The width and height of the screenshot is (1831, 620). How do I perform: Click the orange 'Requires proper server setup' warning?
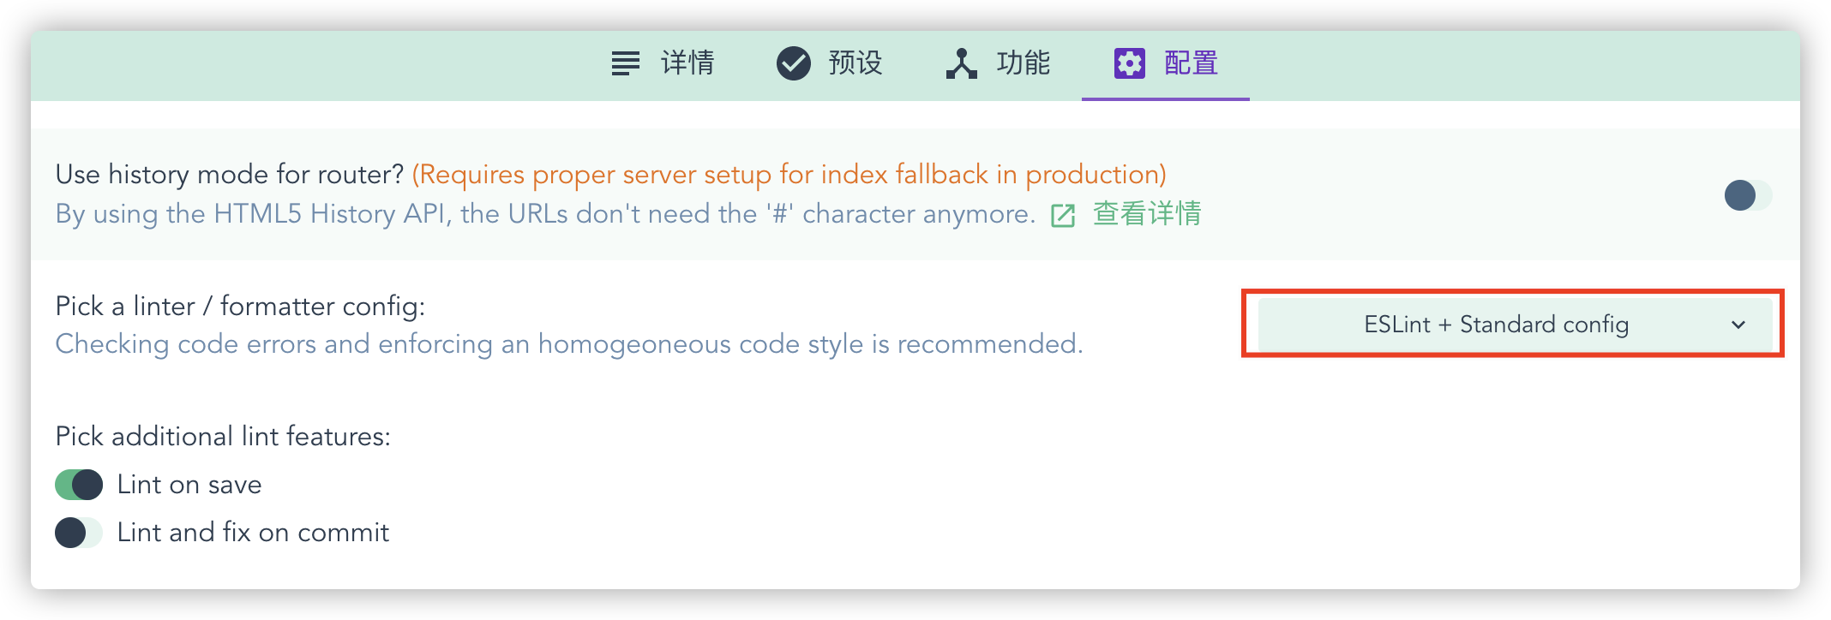[x=789, y=175]
